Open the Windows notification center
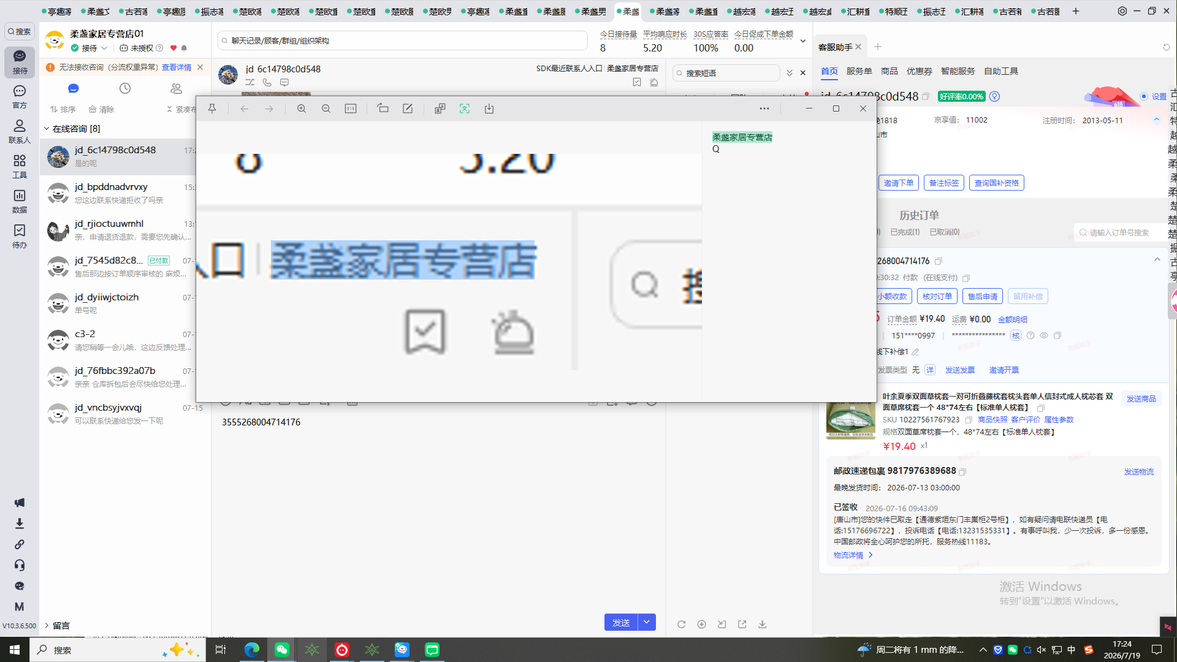 tap(1157, 650)
